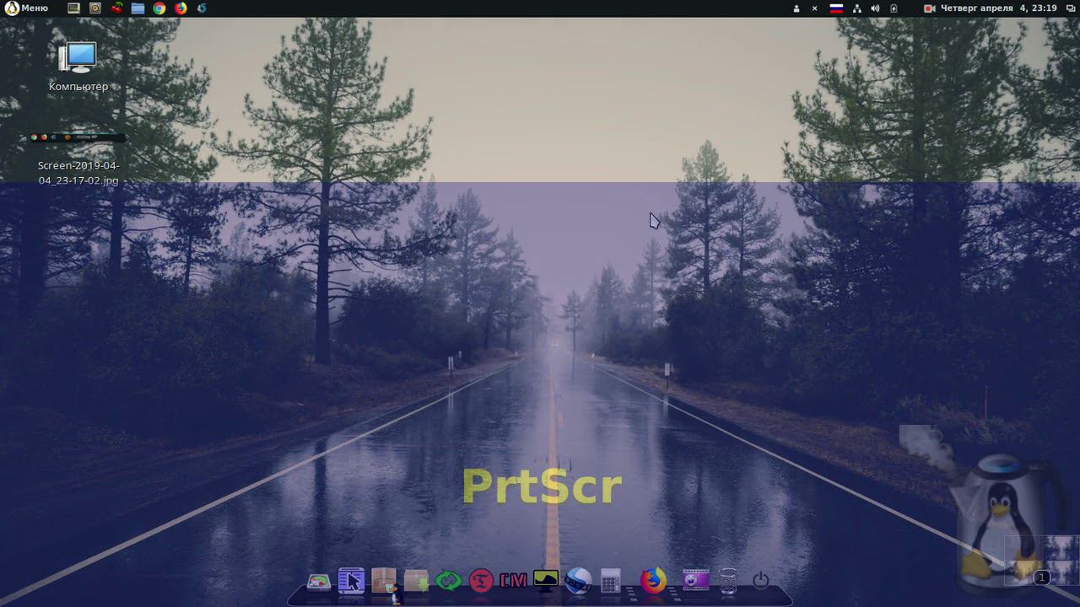Open the calendar via Четверг апреля clock
This screenshot has width=1080, height=607.
click(998, 8)
